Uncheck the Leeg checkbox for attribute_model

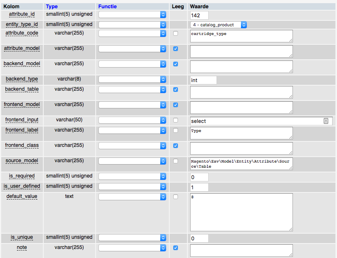tap(175, 48)
